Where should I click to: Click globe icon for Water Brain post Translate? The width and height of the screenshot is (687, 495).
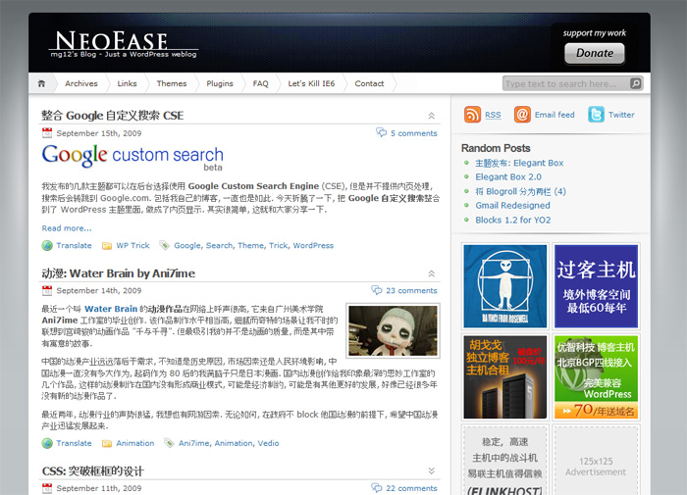[x=47, y=443]
